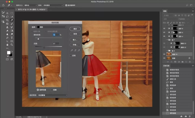Select the Lasso tool
The height and width of the screenshot is (118, 195).
(7, 17)
